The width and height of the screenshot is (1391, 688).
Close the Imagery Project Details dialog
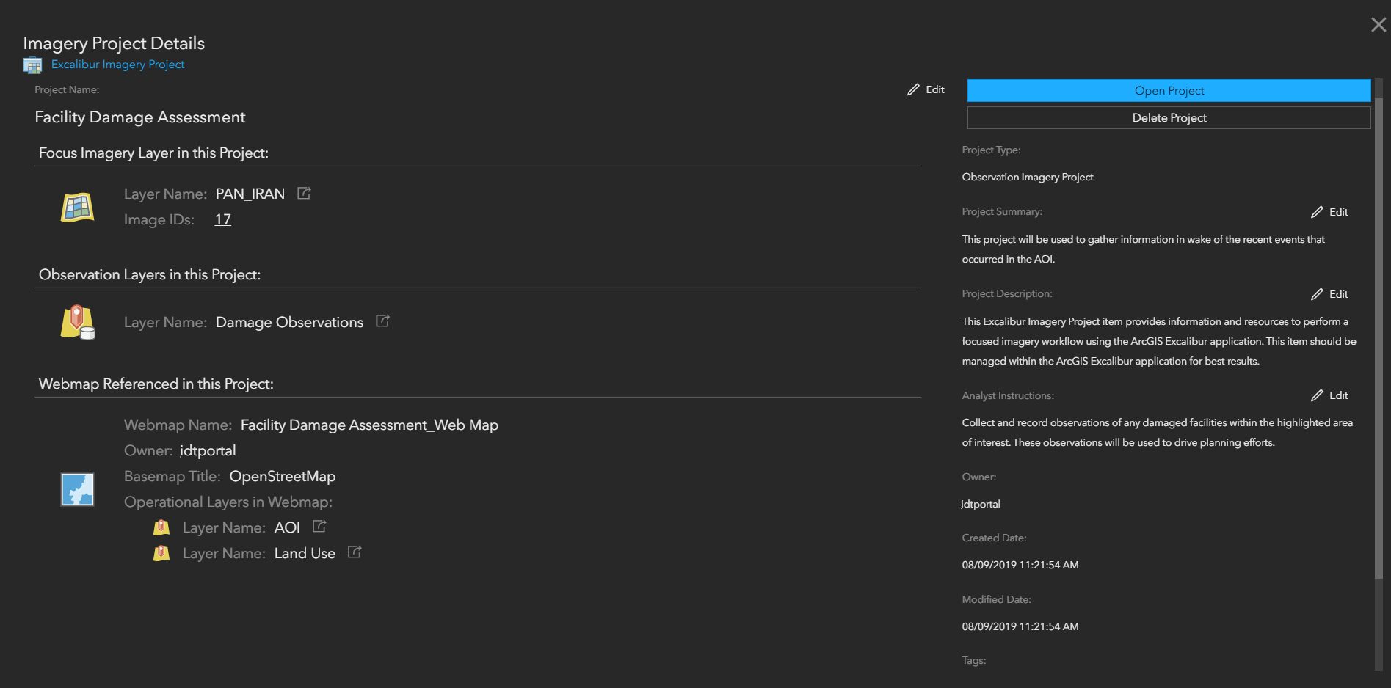1378,25
